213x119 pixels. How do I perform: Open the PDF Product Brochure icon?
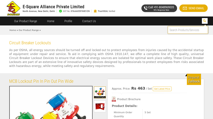point(114,99)
